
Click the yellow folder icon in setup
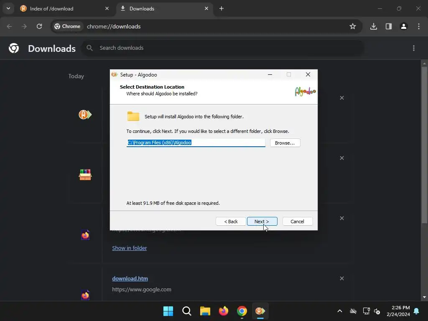(x=133, y=116)
